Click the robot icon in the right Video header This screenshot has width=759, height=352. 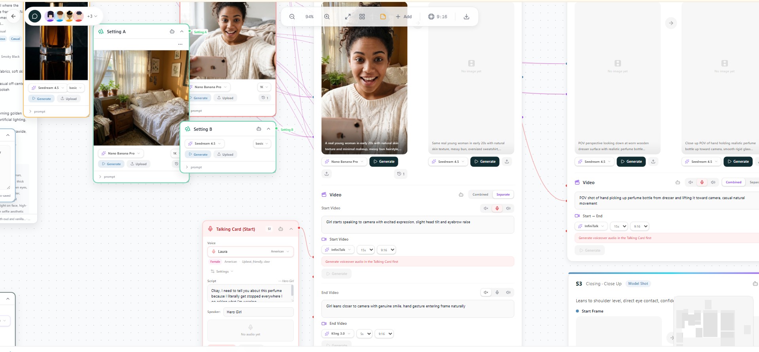(678, 182)
